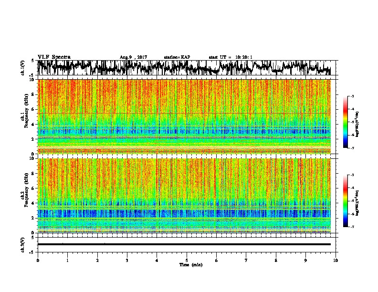Screen dimensions: 378x292
Task: Click the "ch.2 Frequency (kHz)" axis label
Action: [25, 190]
